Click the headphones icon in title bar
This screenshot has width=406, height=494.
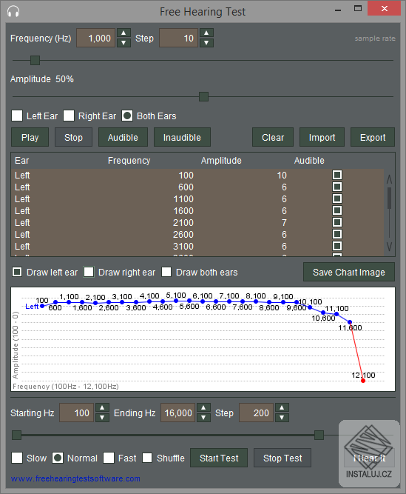(13, 12)
